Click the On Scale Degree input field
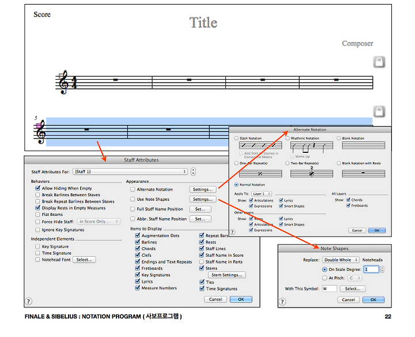415x337 pixels. 371,269
